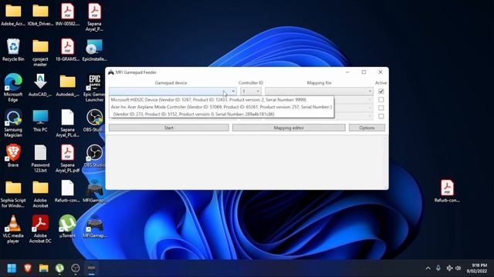Open the volume control in system tray
494x277 pixels.
point(458,268)
